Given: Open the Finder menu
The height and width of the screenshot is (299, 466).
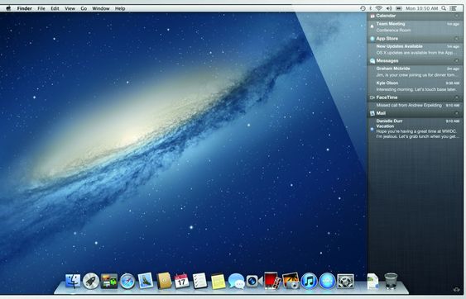Looking at the screenshot, I should point(24,8).
